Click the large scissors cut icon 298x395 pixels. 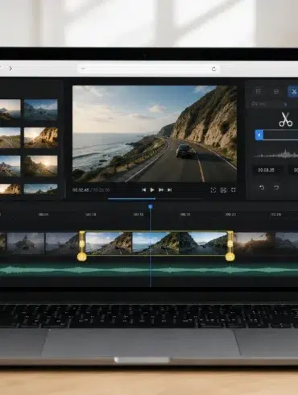(286, 119)
